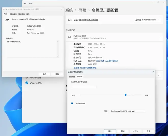The height and width of the screenshot is (136, 168).
Task: Open Windows Update from the sidebar icon
Action: coord(27,83)
